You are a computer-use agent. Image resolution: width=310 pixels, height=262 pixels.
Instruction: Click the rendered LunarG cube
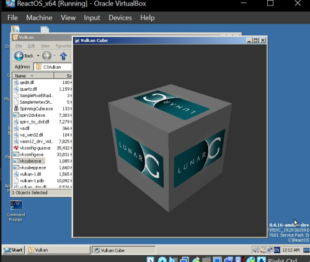click(169, 147)
